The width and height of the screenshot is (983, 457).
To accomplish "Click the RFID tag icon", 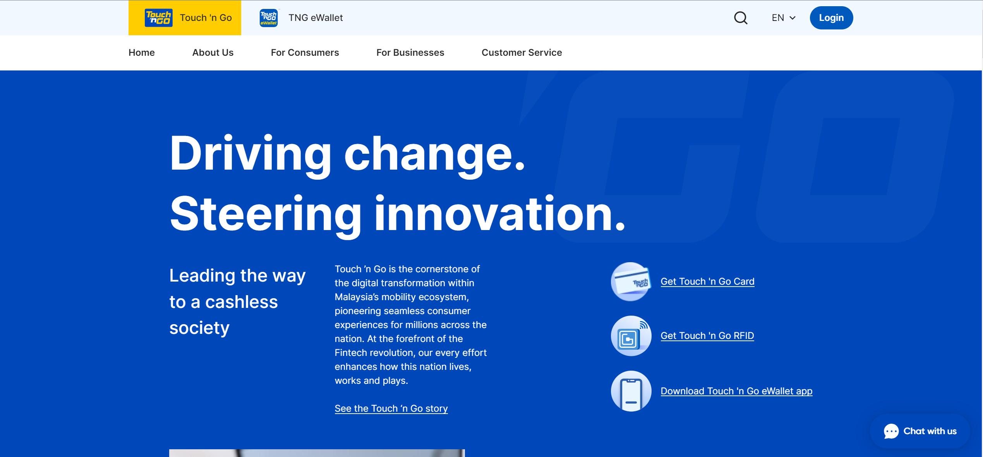I will [x=631, y=336].
